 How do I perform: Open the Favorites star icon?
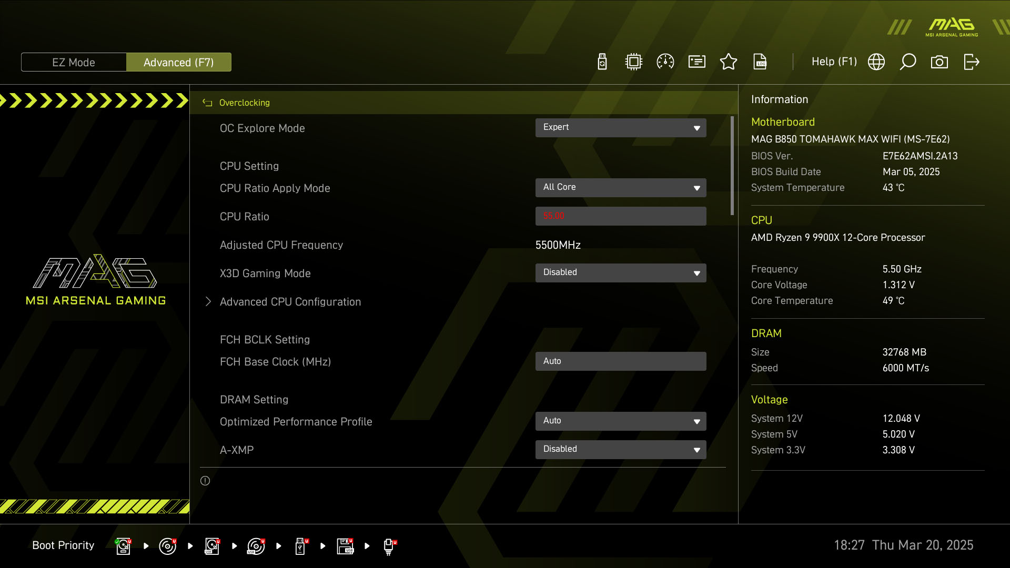pos(729,62)
